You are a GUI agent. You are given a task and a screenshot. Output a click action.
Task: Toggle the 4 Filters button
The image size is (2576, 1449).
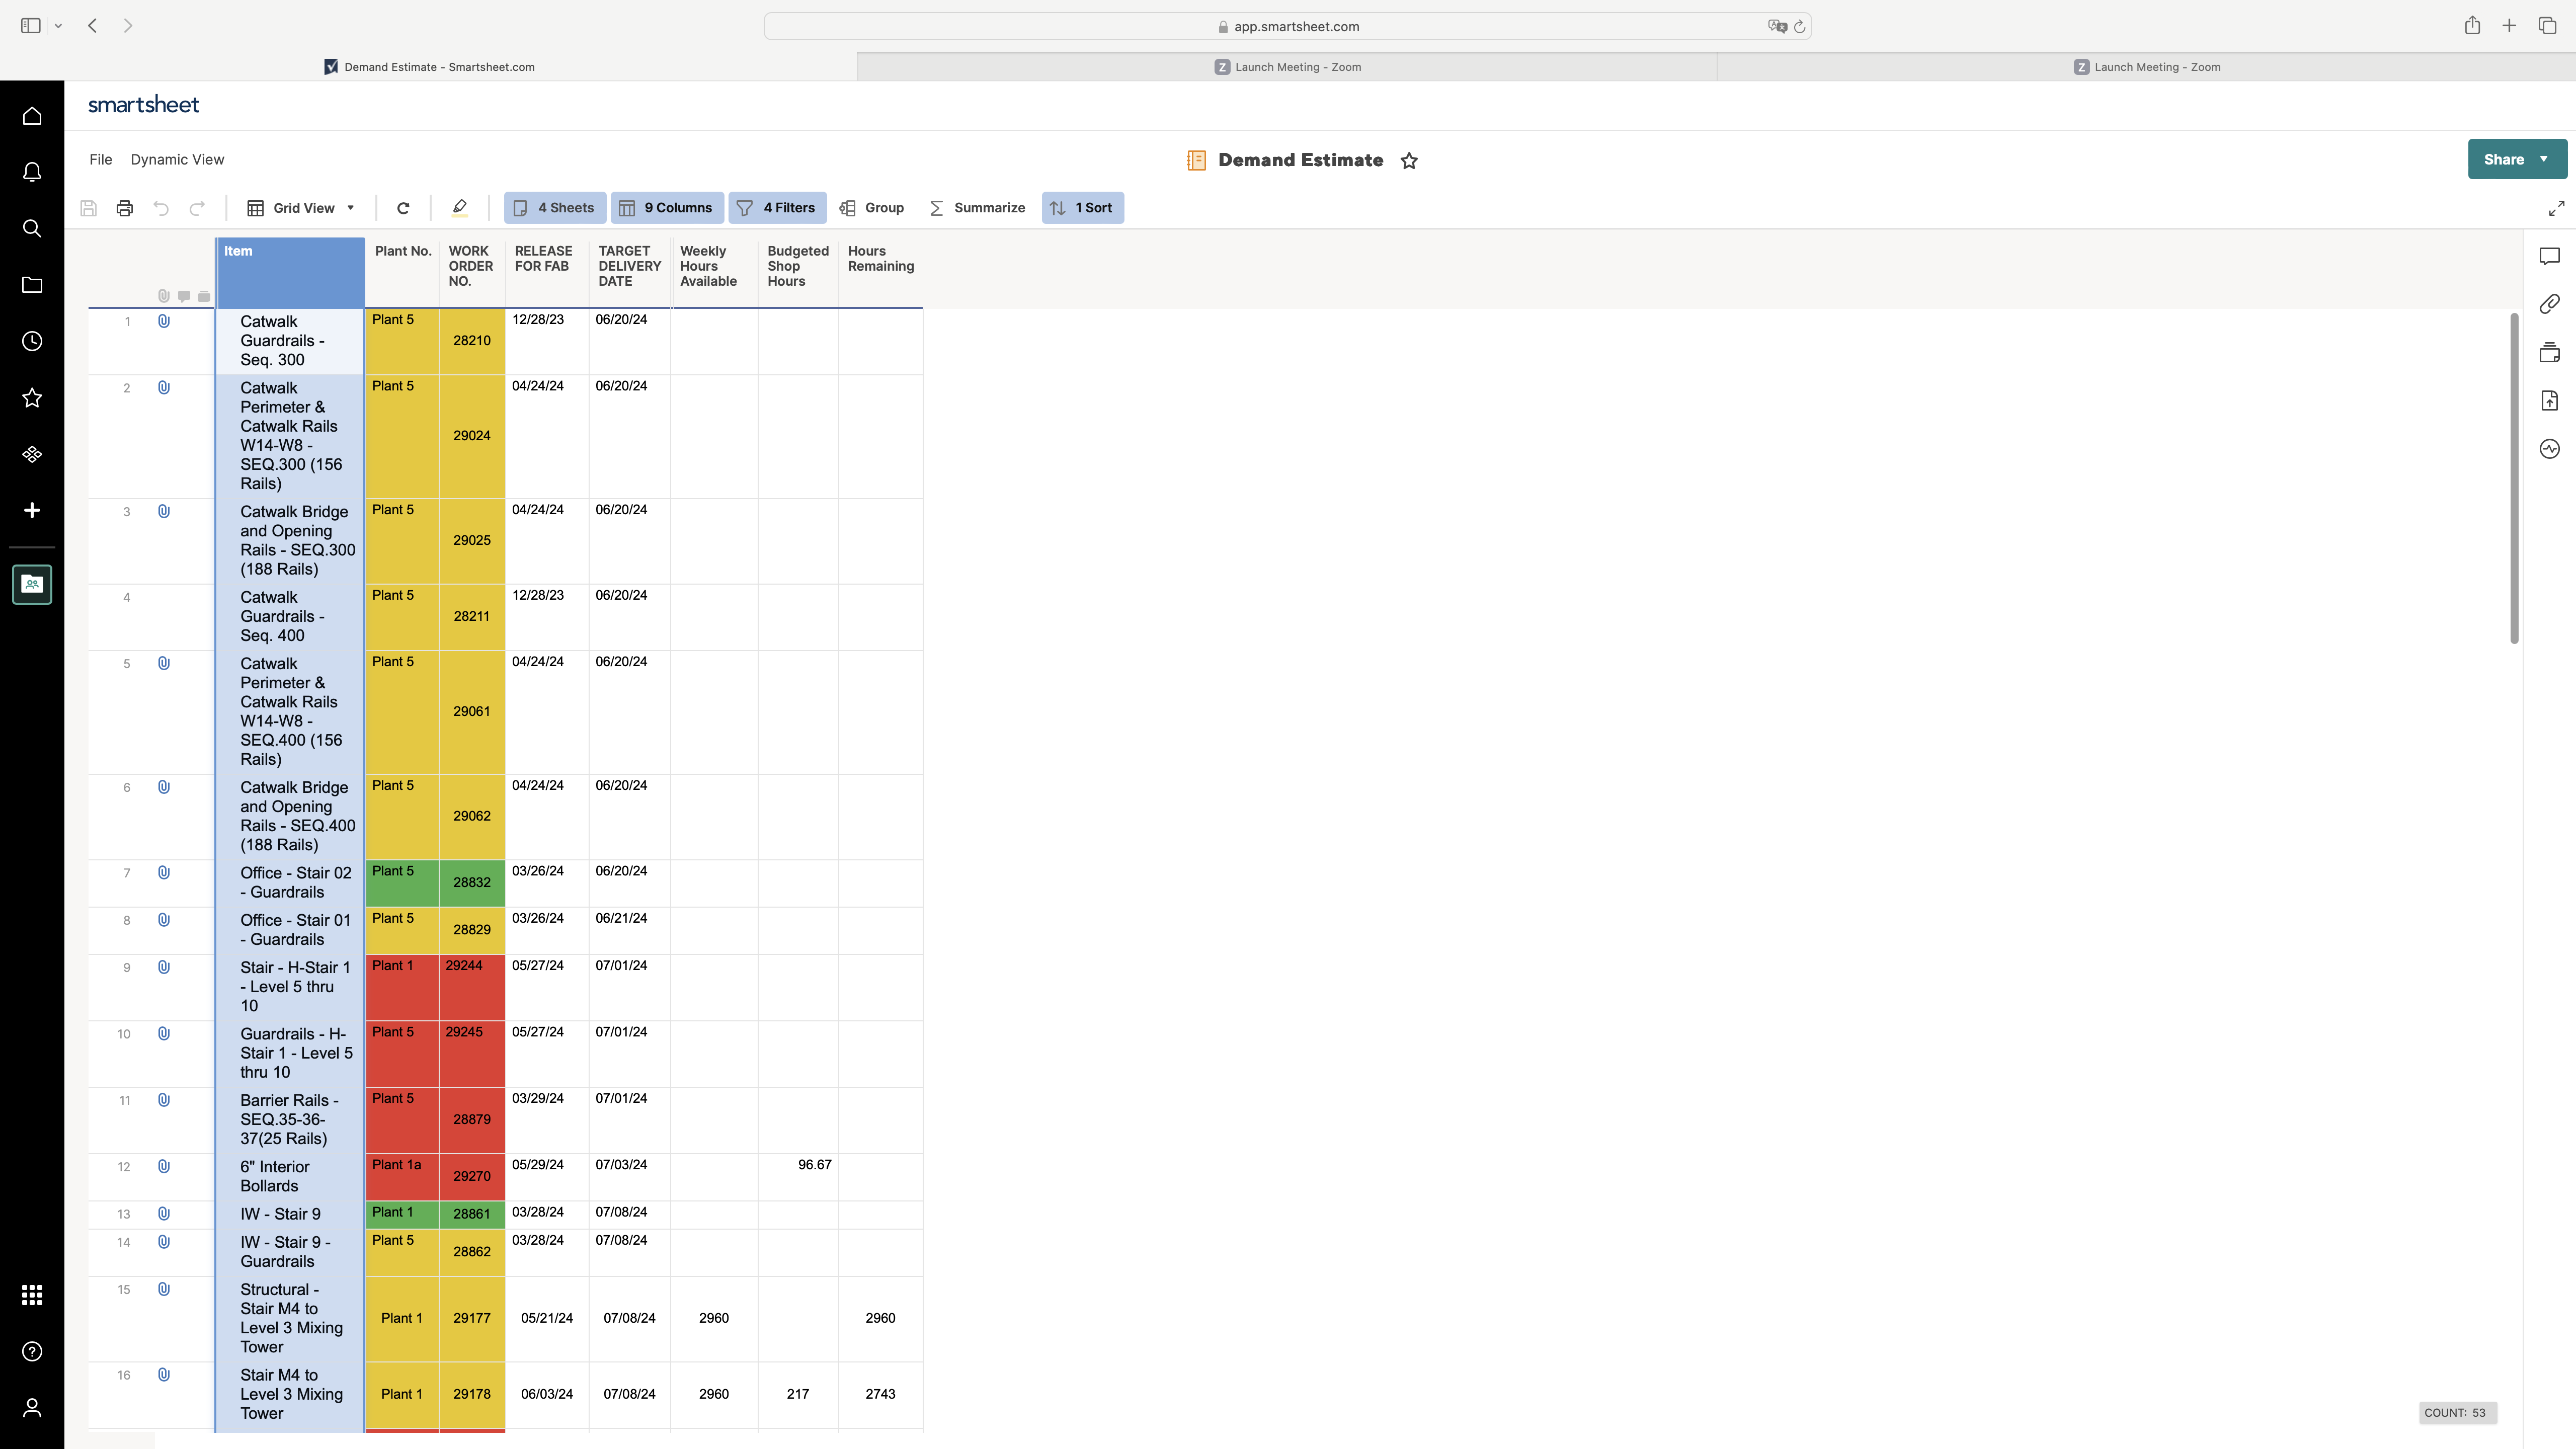tap(777, 208)
